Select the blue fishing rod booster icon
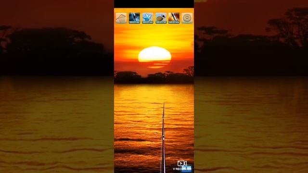308x173 pixels. [134, 18]
